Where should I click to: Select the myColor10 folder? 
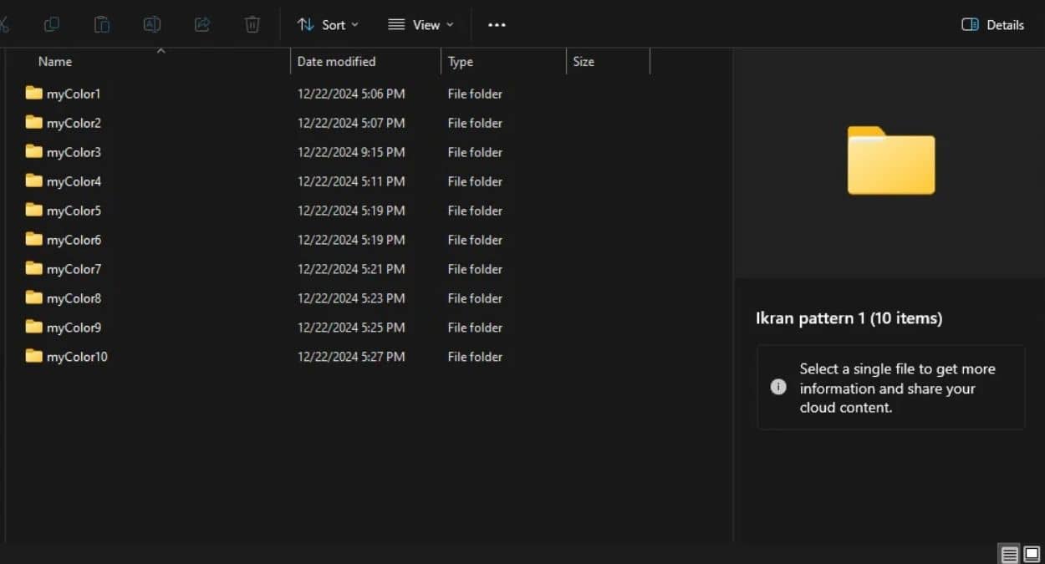66,357
